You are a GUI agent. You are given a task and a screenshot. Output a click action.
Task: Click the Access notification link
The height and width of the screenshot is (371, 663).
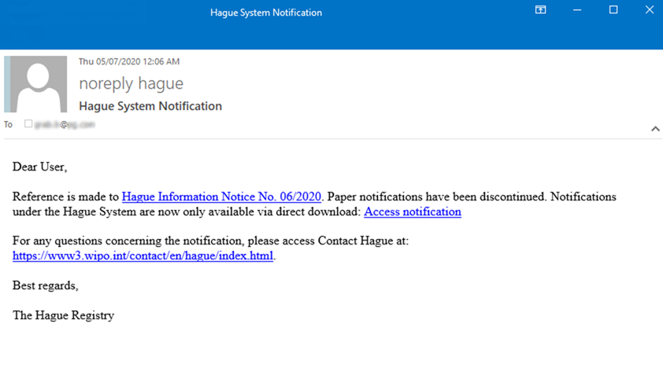coord(412,211)
